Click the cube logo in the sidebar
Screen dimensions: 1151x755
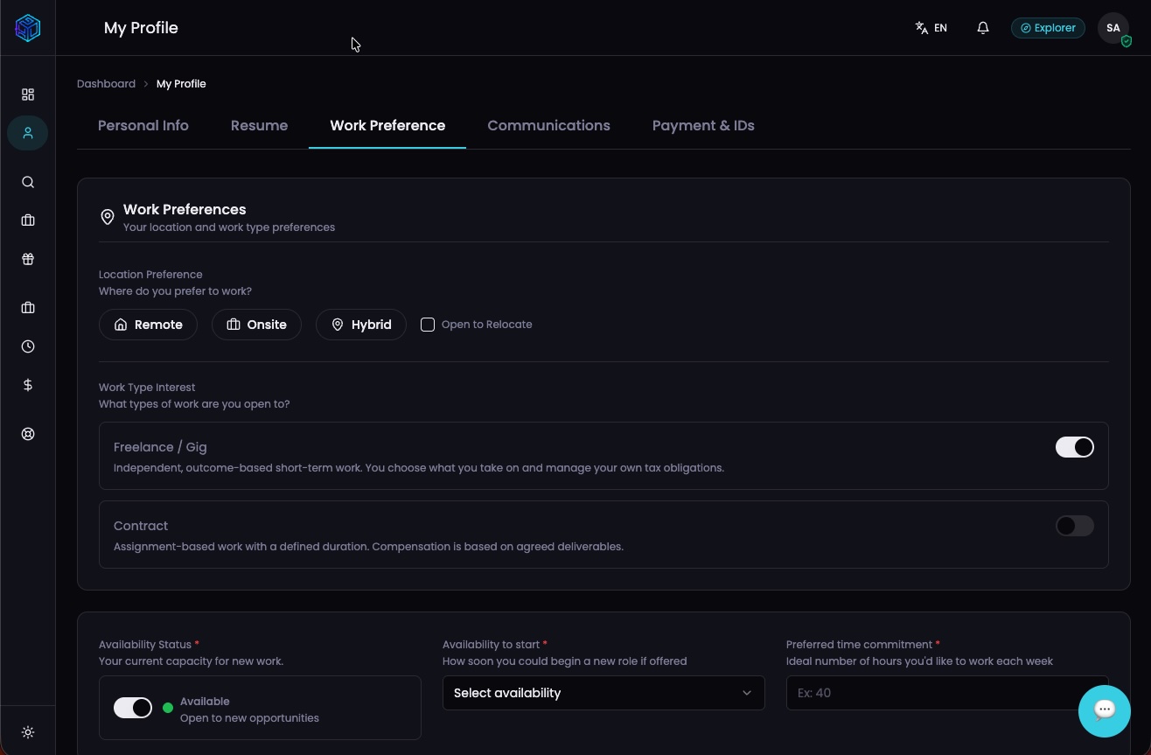click(28, 28)
